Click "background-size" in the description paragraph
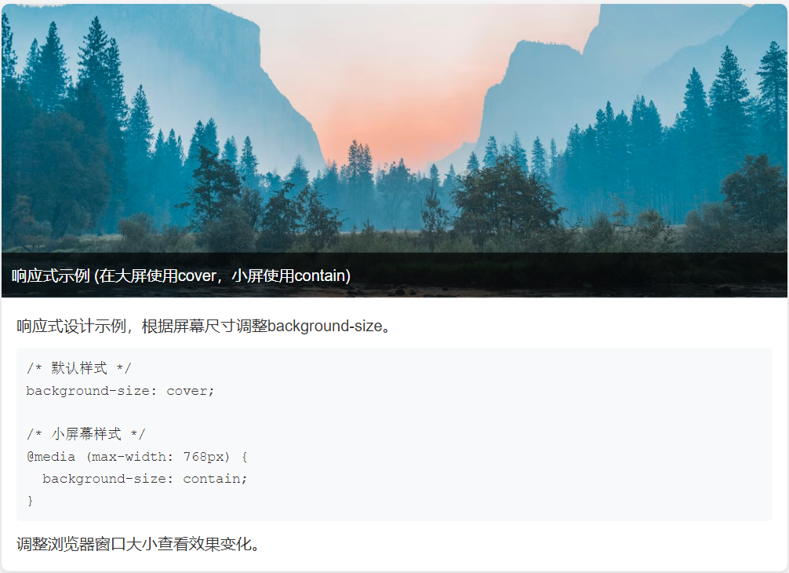The height and width of the screenshot is (573, 789). tap(325, 326)
